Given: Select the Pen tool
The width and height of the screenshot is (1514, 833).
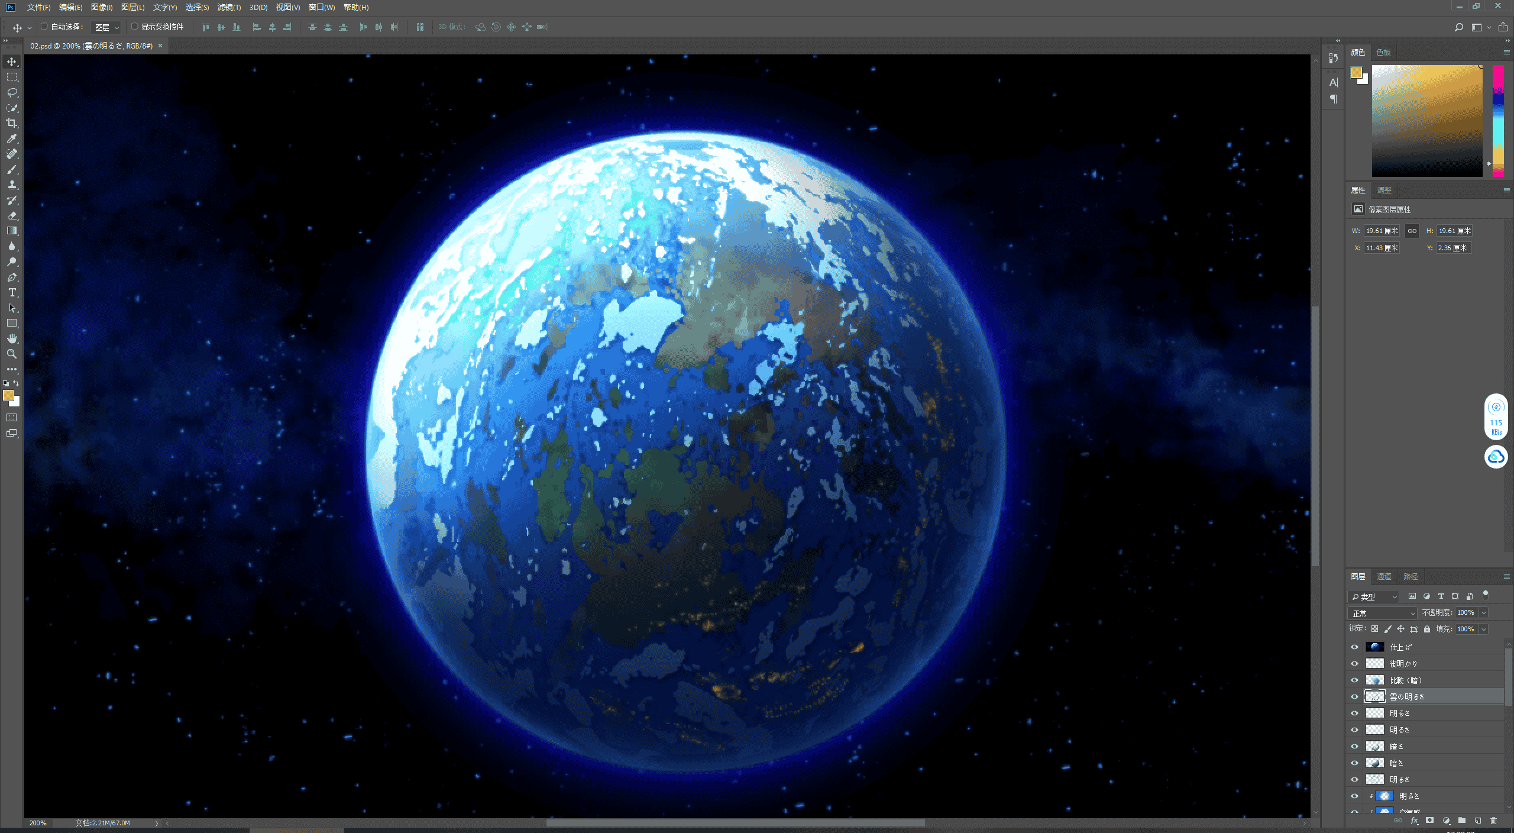Looking at the screenshot, I should (x=12, y=277).
